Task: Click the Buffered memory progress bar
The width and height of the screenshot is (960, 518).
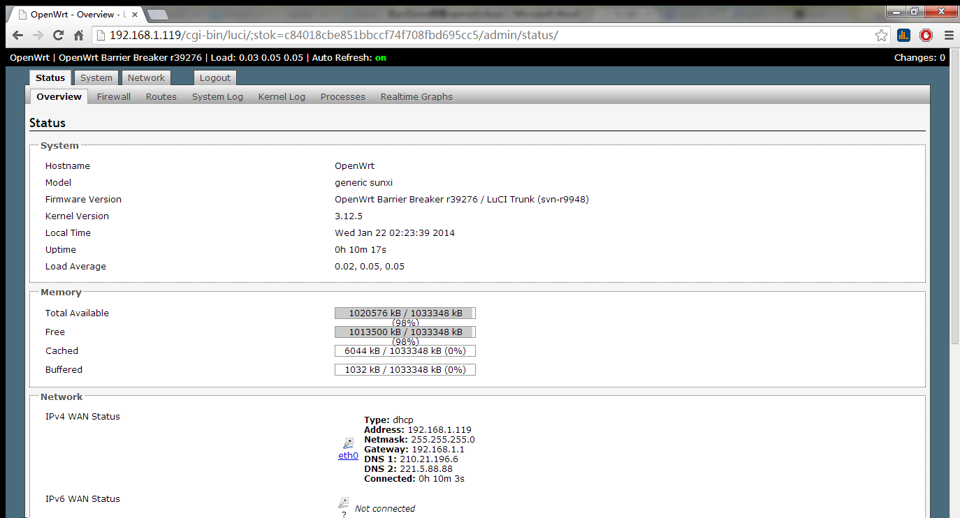Action: 405,370
